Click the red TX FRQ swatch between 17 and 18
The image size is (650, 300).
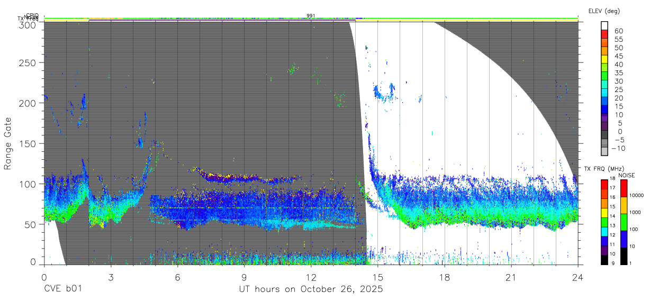click(x=604, y=184)
